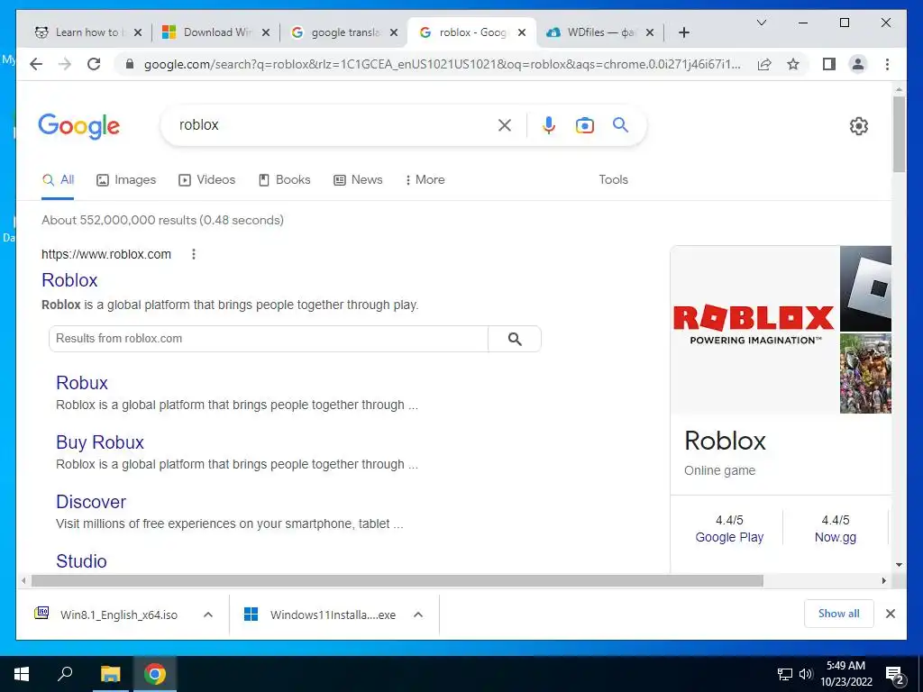Image resolution: width=923 pixels, height=692 pixels.
Task: Click the search button for roblox.com results
Action: pos(515,339)
